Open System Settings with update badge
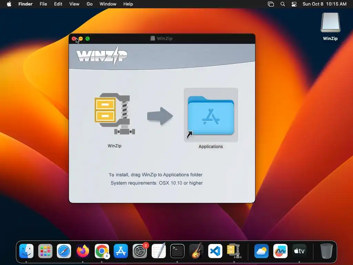353x265 pixels. [140, 251]
